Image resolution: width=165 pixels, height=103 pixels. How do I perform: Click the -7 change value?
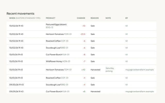[84, 61]
